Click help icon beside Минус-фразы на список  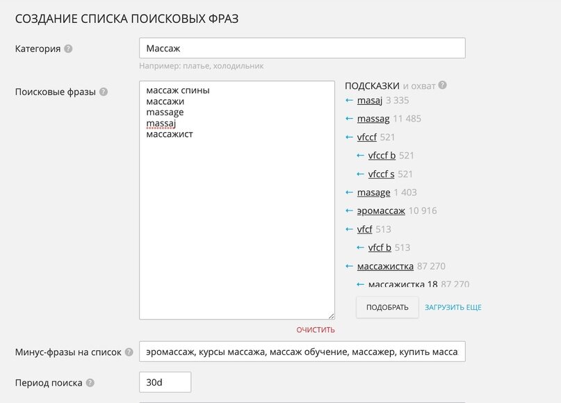click(x=129, y=352)
